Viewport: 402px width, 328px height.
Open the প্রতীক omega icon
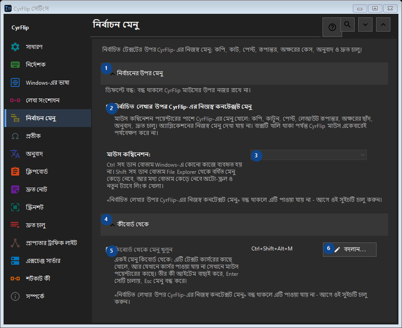coord(15,136)
